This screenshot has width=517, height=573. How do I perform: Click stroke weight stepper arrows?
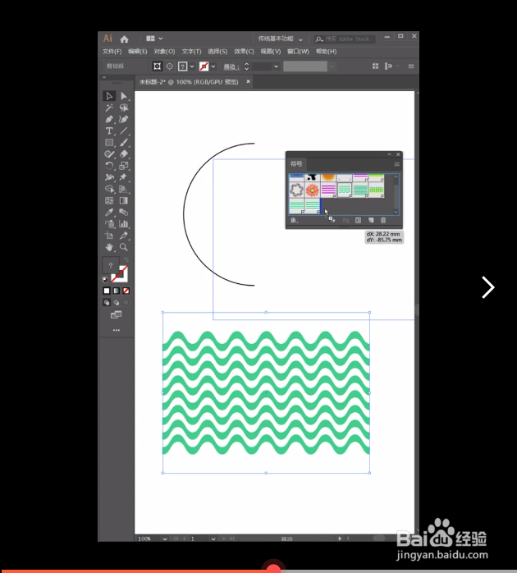247,66
